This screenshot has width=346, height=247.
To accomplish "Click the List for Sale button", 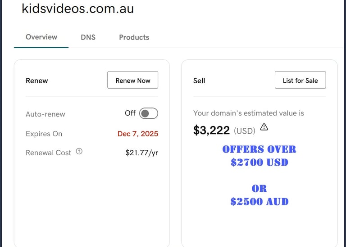I will [300, 81].
